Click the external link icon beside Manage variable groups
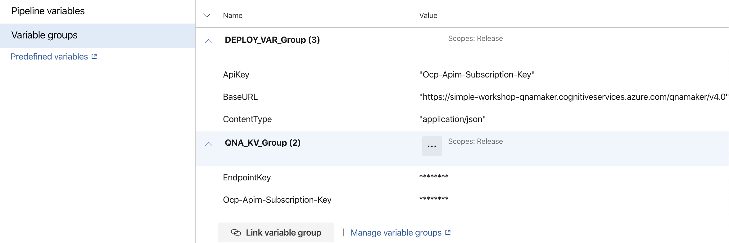Viewport: 729px width, 243px height. pyautogui.click(x=448, y=232)
